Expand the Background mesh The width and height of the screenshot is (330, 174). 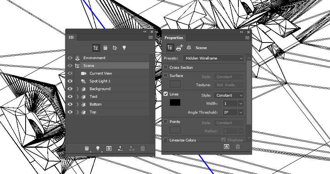[x=78, y=89]
